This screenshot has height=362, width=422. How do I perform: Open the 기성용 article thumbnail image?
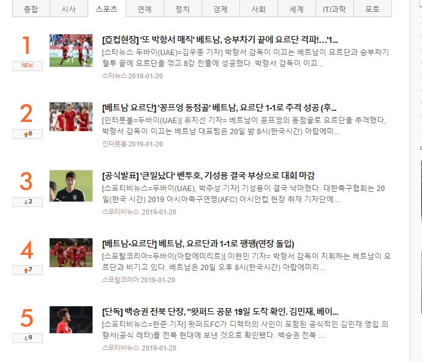71,186
